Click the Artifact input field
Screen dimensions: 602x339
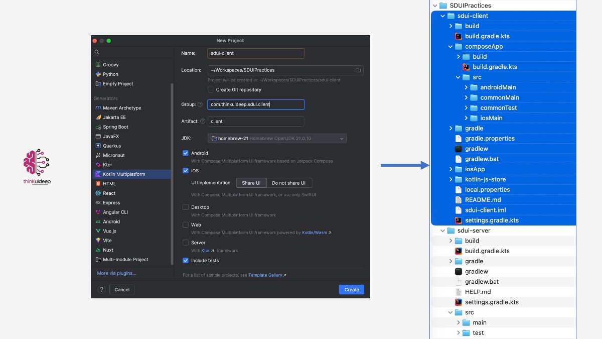click(256, 122)
